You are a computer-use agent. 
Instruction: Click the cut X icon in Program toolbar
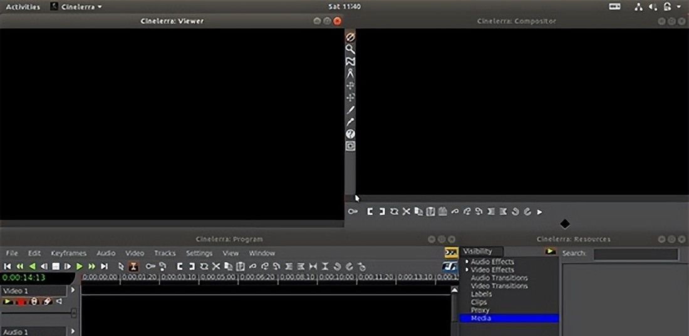[216, 266]
